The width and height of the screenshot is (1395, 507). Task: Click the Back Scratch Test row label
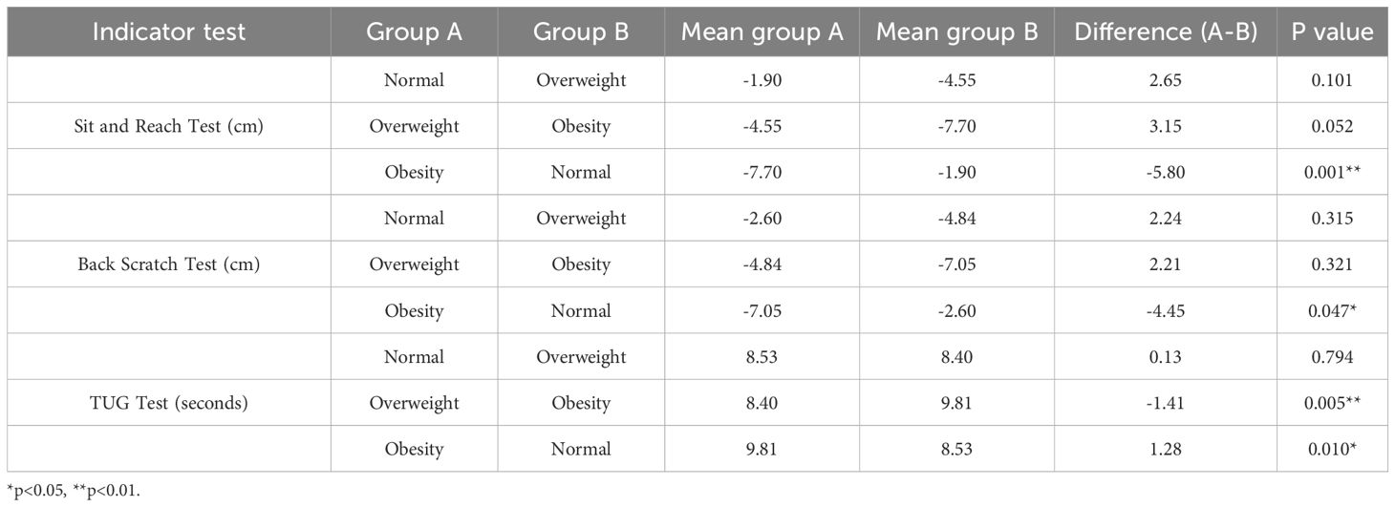click(169, 264)
